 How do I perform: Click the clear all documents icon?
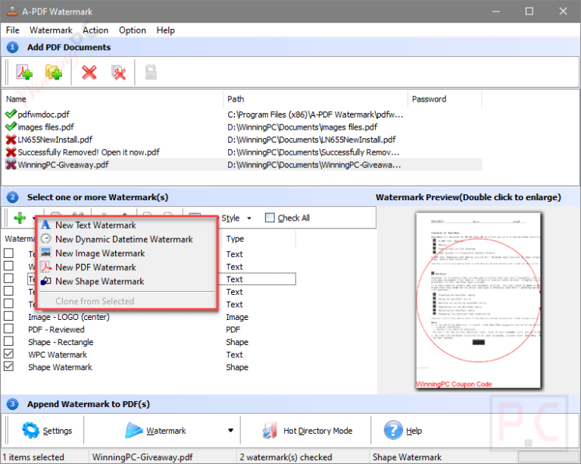pos(119,72)
